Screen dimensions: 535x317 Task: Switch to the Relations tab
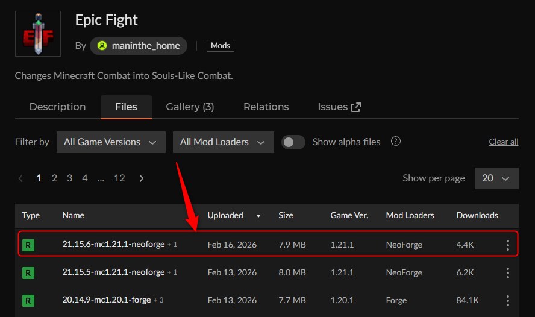coord(266,107)
